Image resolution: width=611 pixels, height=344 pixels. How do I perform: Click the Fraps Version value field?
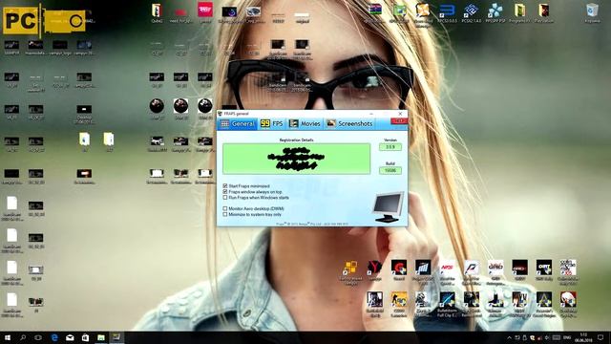click(390, 147)
